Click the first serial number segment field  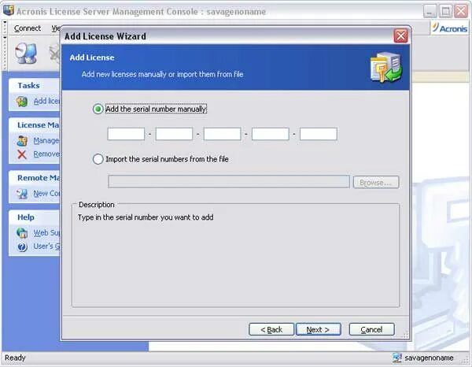[126, 134]
